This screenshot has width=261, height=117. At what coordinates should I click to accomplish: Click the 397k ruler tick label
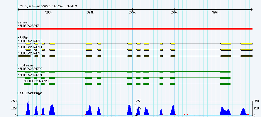click(216, 13)
